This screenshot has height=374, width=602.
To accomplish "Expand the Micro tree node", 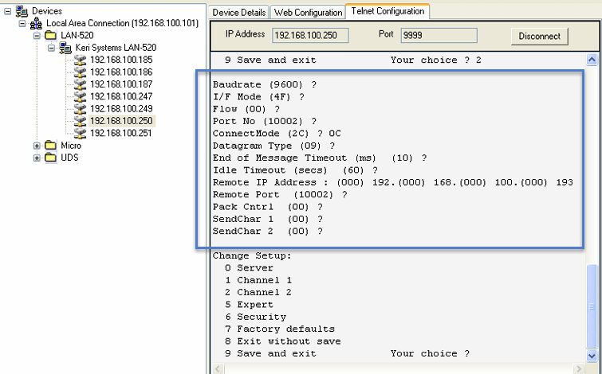I will coord(37,146).
